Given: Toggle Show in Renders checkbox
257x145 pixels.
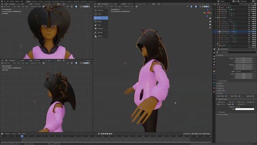Looking at the screenshot, I should (x=239, y=96).
